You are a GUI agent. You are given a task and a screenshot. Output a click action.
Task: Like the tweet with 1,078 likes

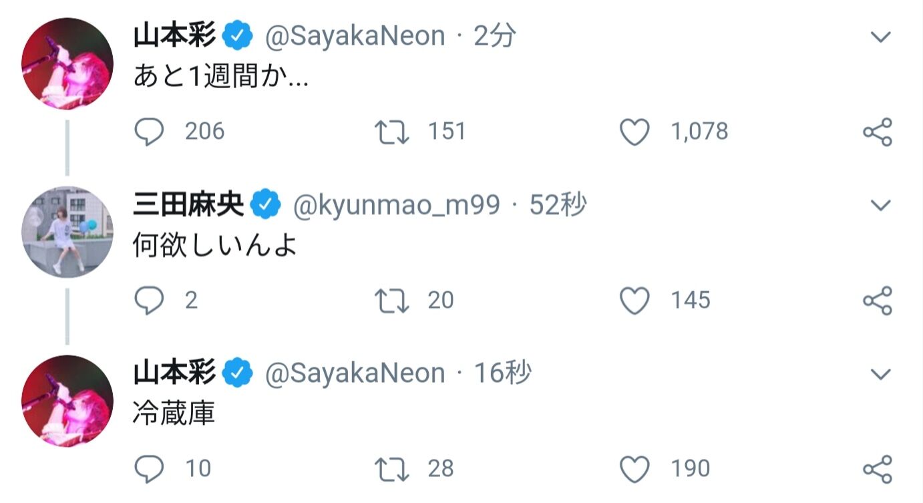pos(634,132)
